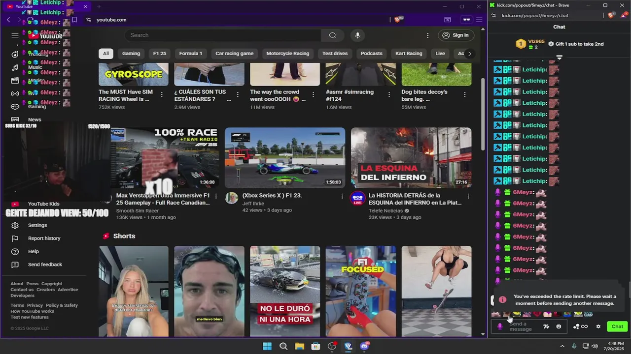Click the infinity icon beside chat box
This screenshot has height=354, width=631.
pos(585,326)
